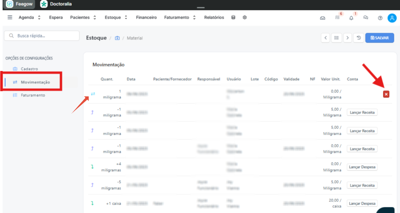
Task: Open the history clock icon
Action: pyautogui.click(x=359, y=38)
